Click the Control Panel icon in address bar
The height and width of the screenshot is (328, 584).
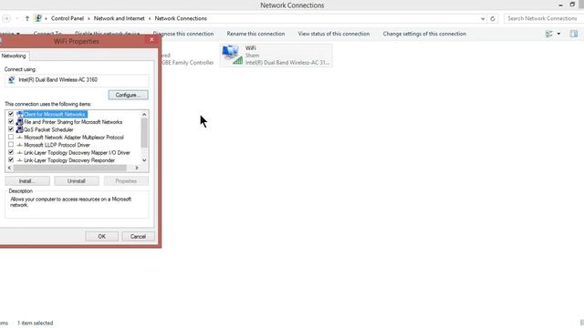[38, 18]
